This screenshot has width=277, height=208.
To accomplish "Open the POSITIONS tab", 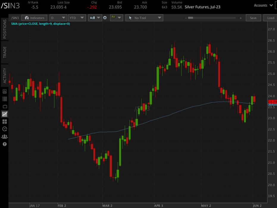I will click(x=4, y=29).
